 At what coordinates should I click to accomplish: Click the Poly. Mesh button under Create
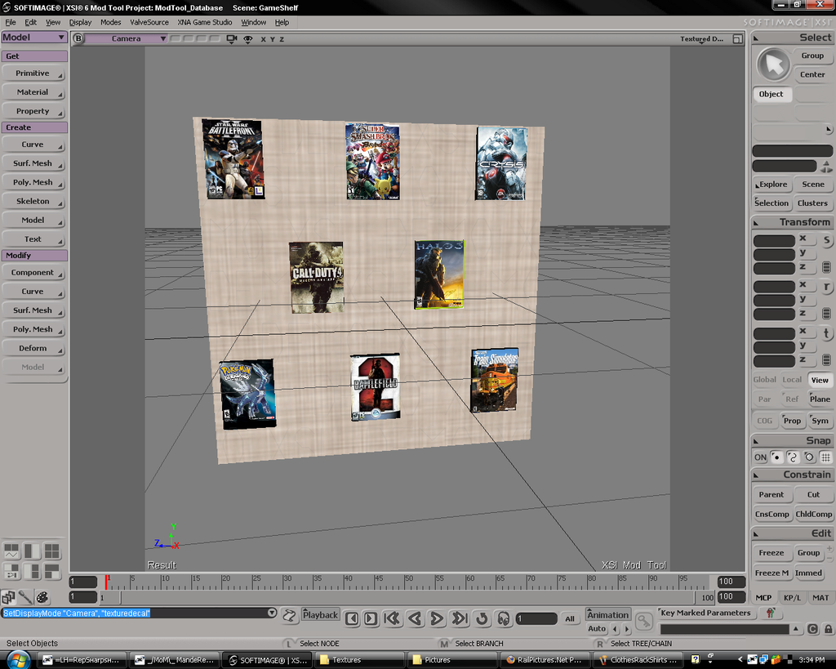[x=33, y=182]
